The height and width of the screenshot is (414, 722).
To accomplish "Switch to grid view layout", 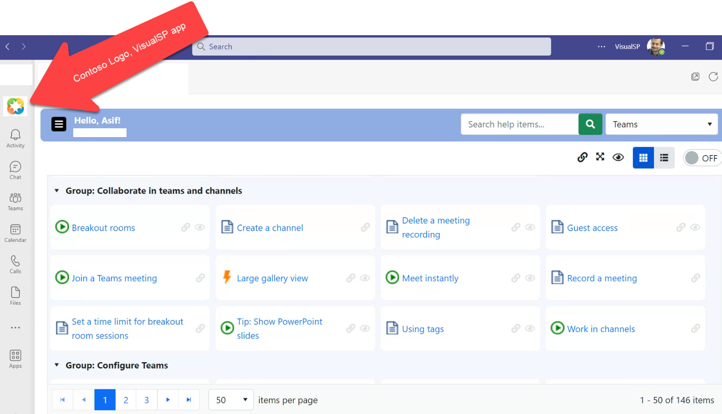I will click(643, 158).
